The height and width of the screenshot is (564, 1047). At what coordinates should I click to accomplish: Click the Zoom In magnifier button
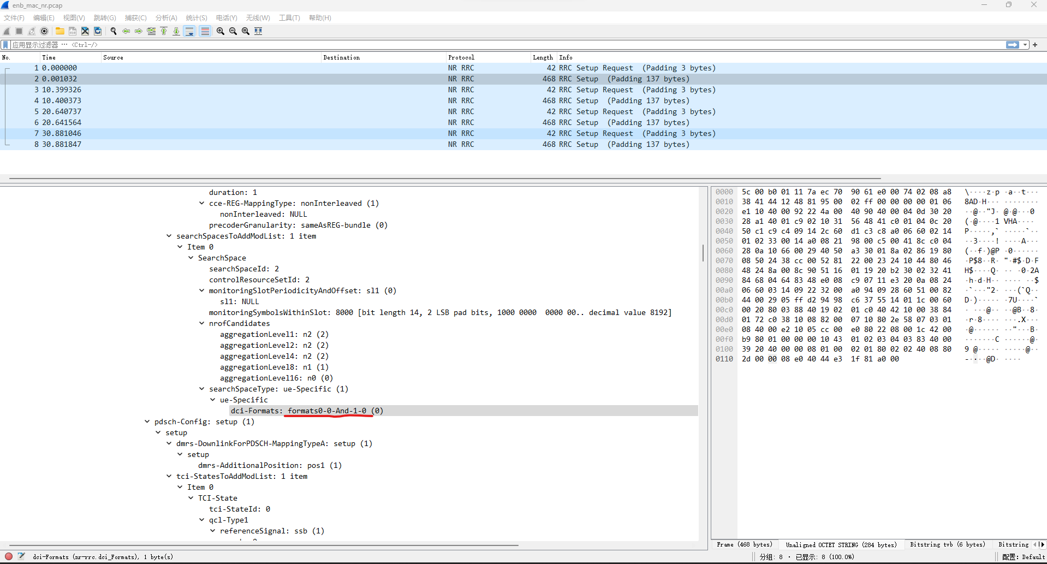pyautogui.click(x=219, y=31)
